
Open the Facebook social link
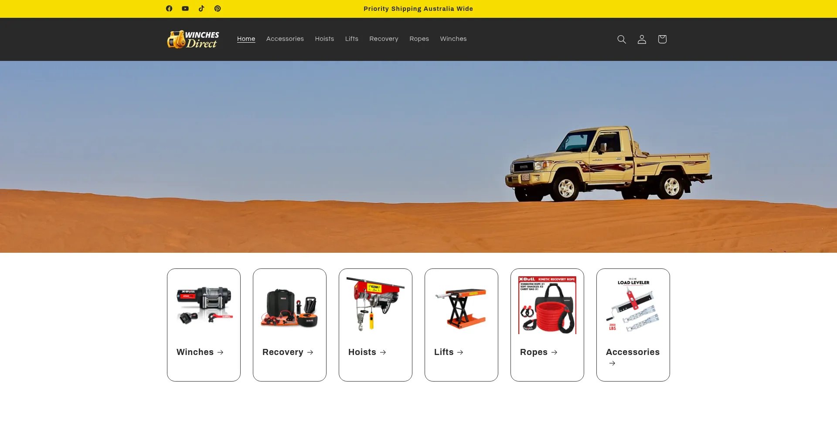[169, 9]
